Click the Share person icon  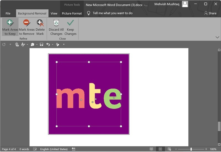[x=206, y=13]
